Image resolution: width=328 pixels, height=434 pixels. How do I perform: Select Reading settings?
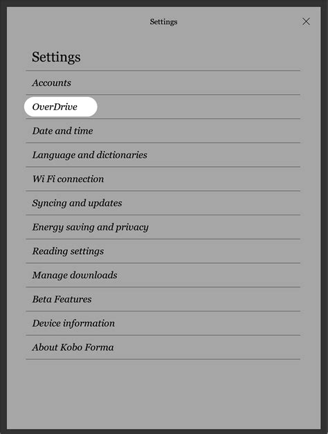[163, 251]
